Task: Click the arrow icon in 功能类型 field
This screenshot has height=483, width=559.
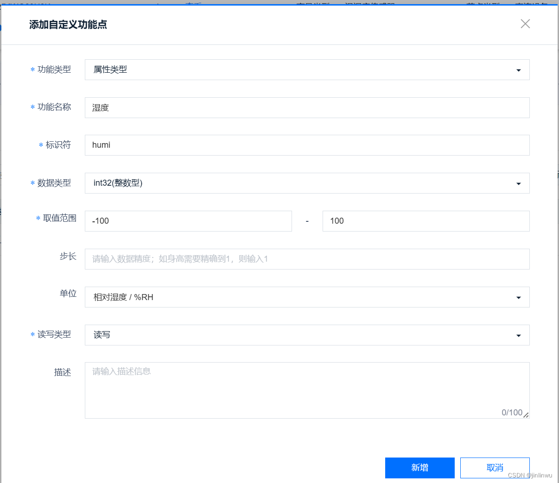Action: (x=518, y=69)
